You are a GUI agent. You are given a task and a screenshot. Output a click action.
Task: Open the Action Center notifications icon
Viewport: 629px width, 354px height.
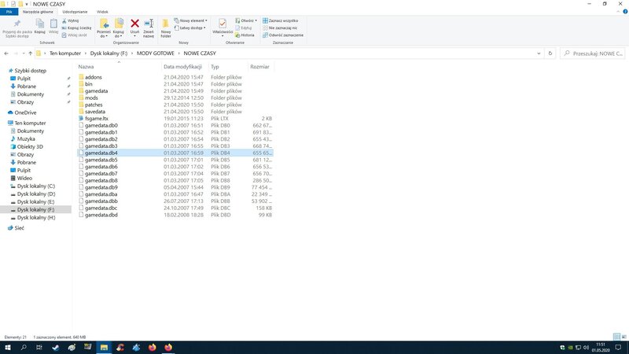(x=619, y=348)
